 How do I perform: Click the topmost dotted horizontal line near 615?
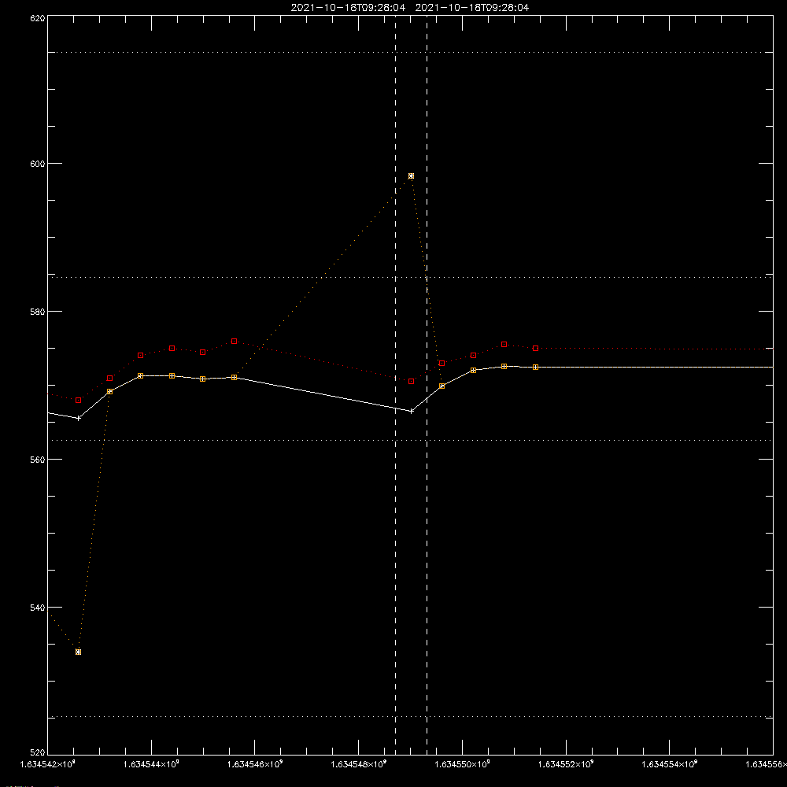click(410, 52)
